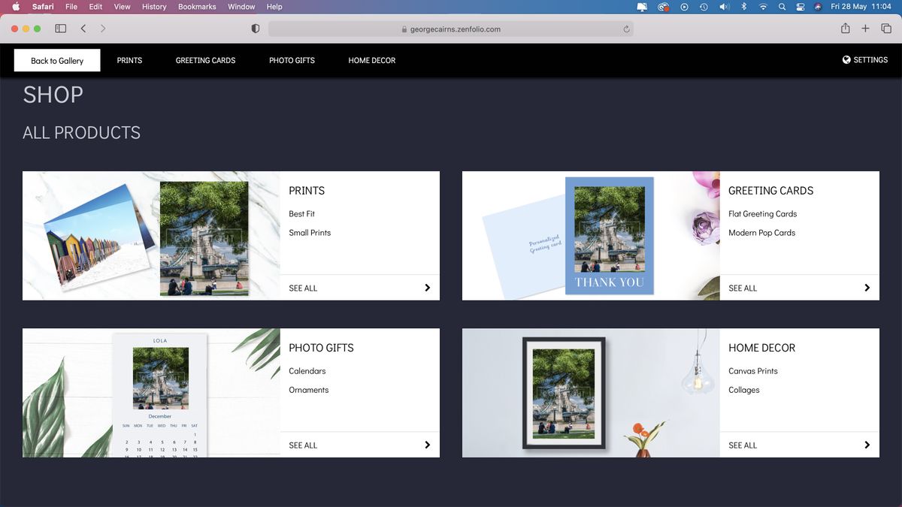Click the Back to Gallery button
902x507 pixels.
[56, 60]
